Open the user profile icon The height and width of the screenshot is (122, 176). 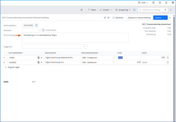click(166, 3)
